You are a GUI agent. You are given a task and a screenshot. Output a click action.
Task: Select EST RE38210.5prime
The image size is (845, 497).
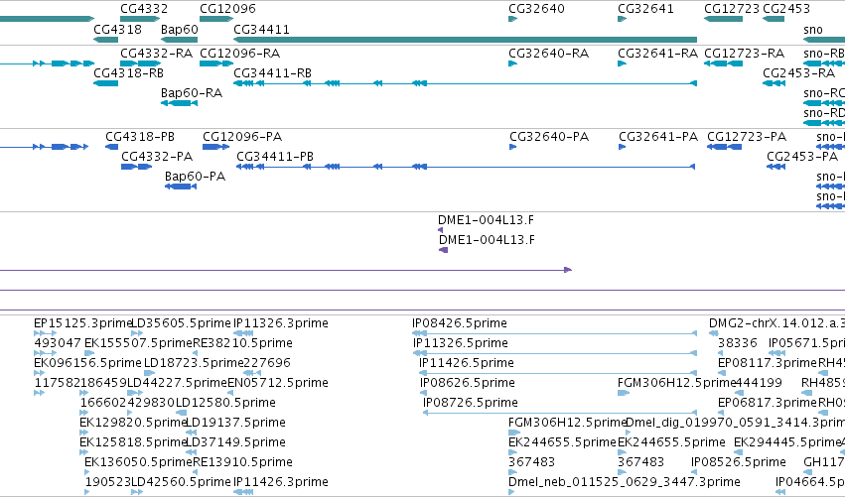[242, 343]
